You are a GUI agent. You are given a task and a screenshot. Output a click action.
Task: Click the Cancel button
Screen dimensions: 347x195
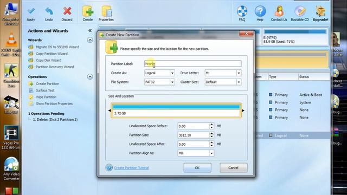point(234,168)
